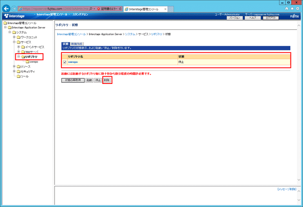
Task: Expand the セキュリティ tree node
Action: tap(14, 71)
